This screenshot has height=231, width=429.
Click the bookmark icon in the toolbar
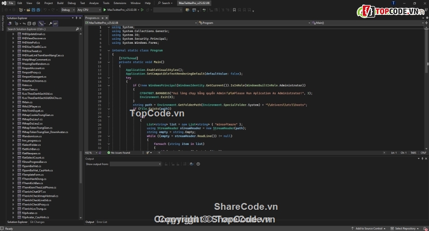tap(234, 10)
